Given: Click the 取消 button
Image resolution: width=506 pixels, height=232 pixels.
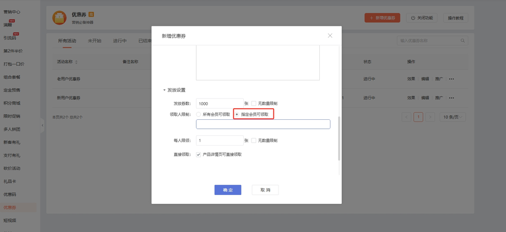Looking at the screenshot, I should (x=265, y=190).
